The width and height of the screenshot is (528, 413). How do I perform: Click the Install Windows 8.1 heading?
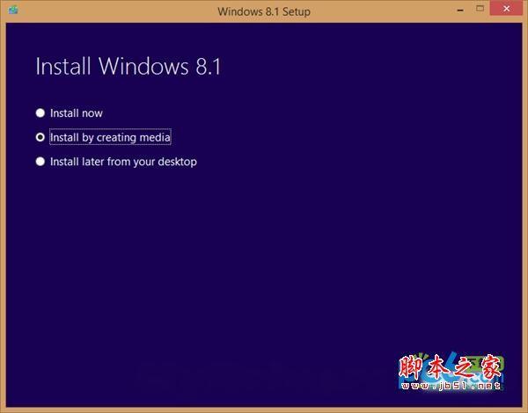128,66
